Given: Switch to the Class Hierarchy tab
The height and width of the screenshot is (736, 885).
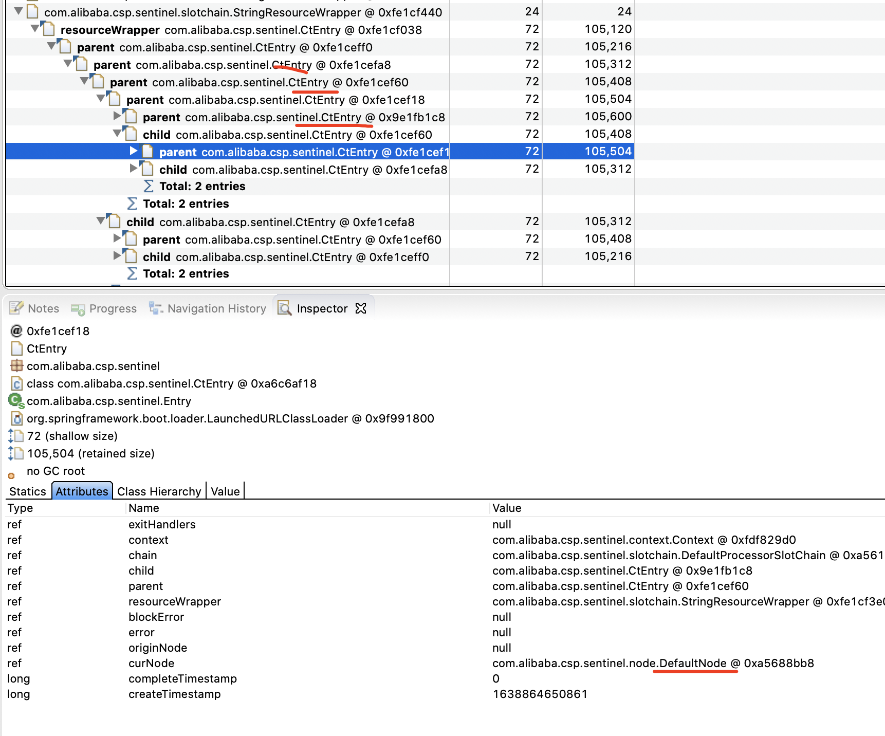Looking at the screenshot, I should pos(159,491).
